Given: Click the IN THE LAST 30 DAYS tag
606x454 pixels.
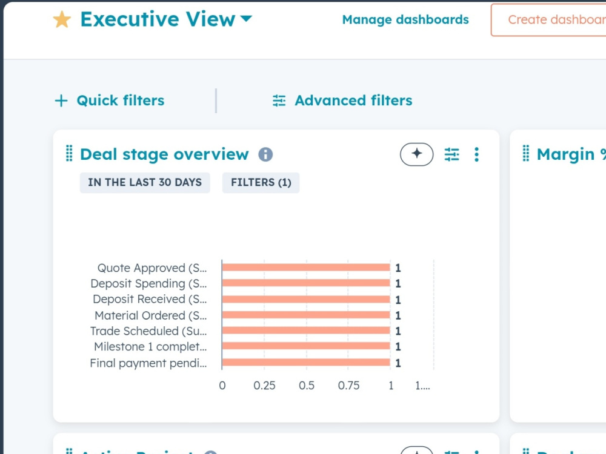Looking at the screenshot, I should (145, 183).
